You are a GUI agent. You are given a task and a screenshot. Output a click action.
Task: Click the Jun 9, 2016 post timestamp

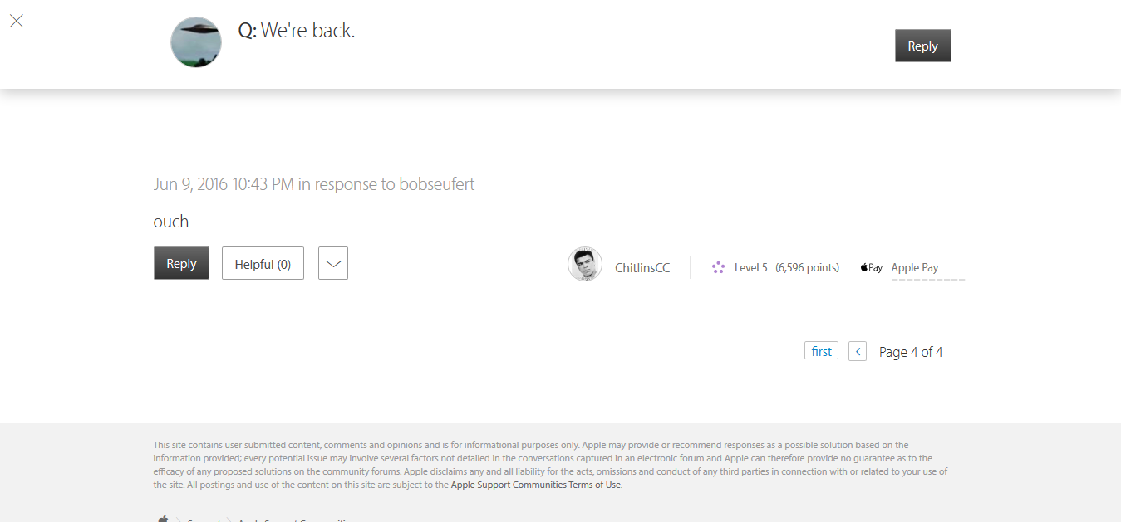224,184
